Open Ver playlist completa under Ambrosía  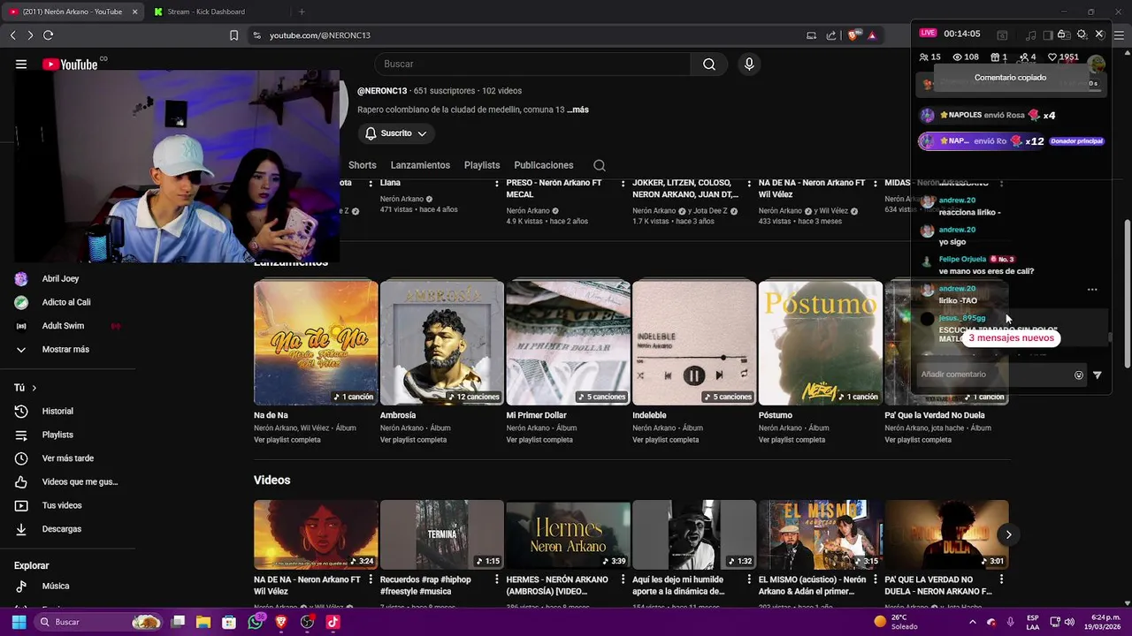[x=413, y=440]
